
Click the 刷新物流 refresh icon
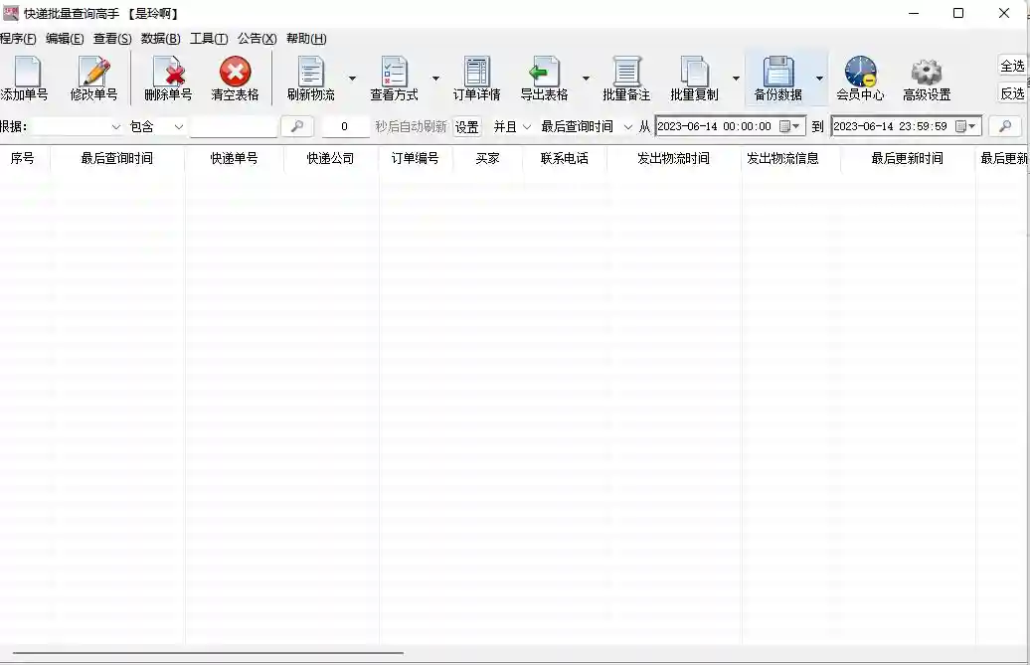pos(310,73)
